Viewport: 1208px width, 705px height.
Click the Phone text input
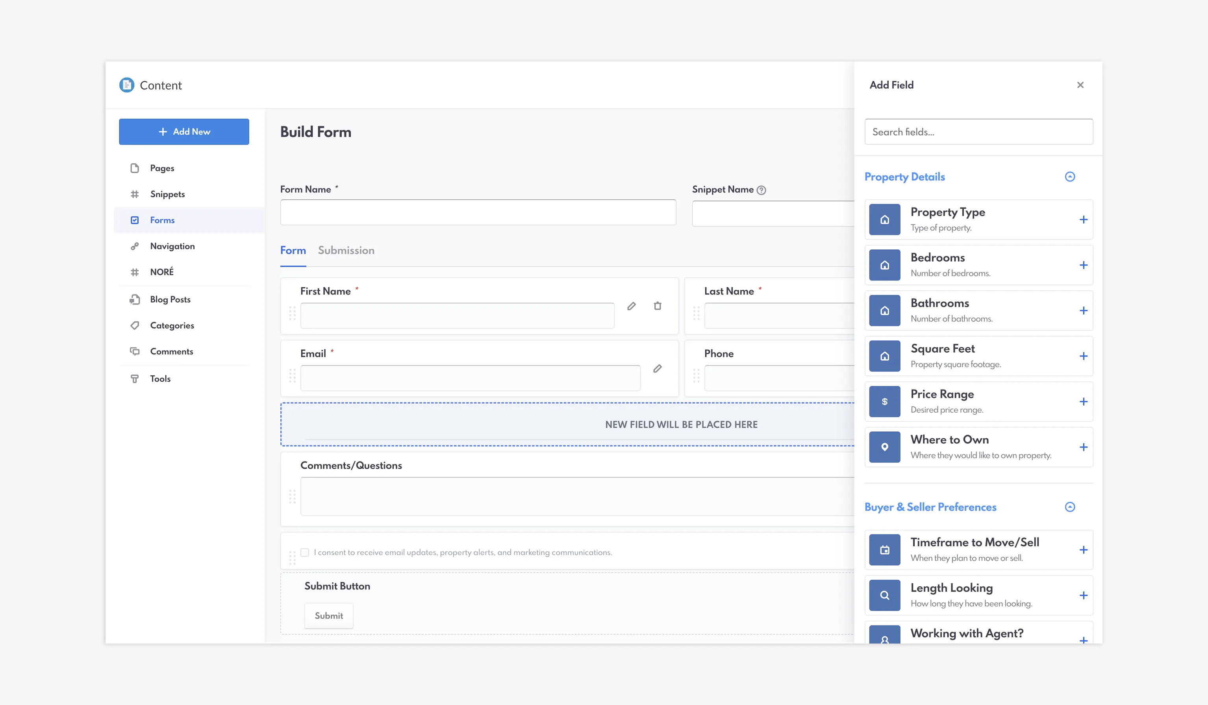pos(779,378)
